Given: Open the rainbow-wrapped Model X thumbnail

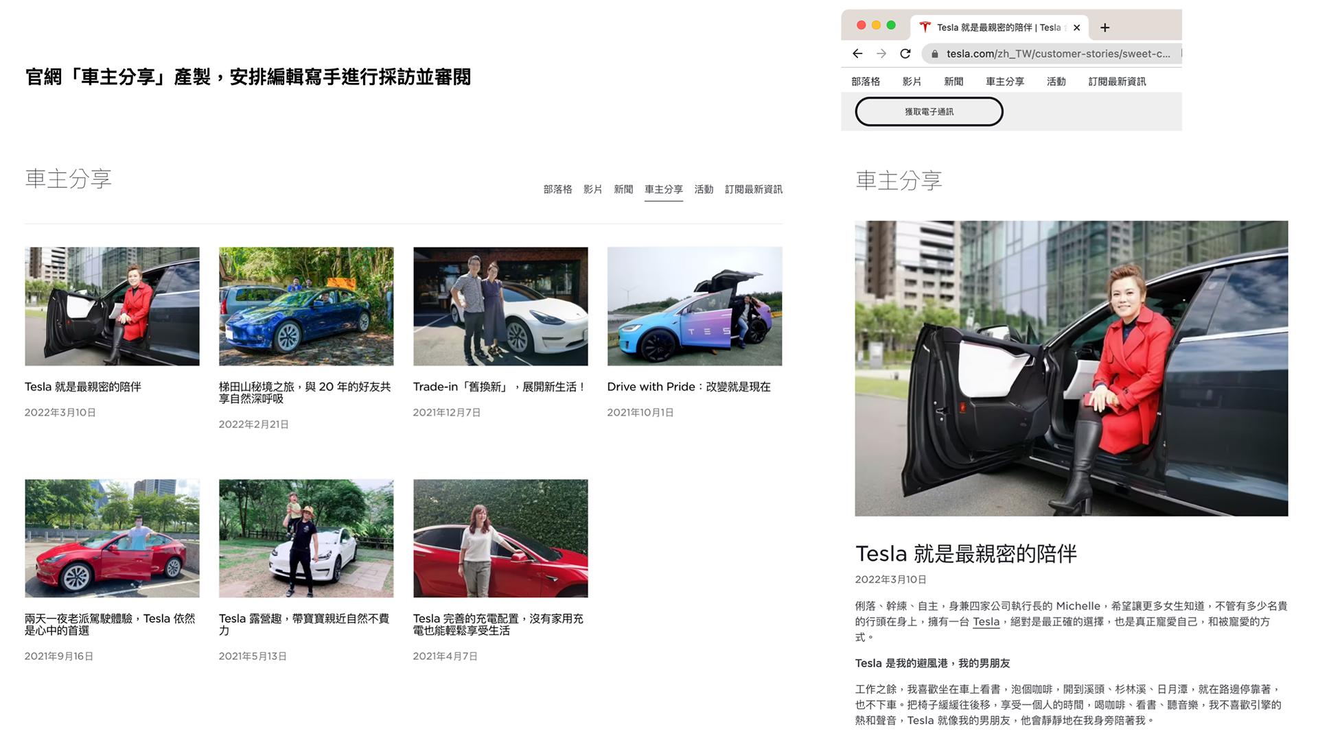Looking at the screenshot, I should pyautogui.click(x=695, y=307).
